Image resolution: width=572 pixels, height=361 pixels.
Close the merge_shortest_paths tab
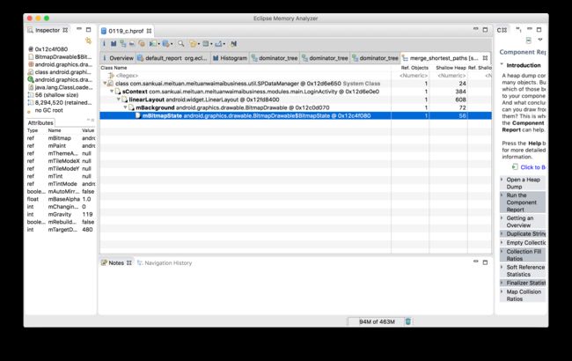[x=485, y=58]
